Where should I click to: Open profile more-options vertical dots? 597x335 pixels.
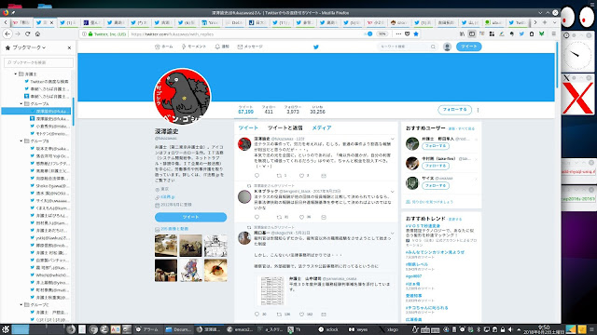(478, 110)
